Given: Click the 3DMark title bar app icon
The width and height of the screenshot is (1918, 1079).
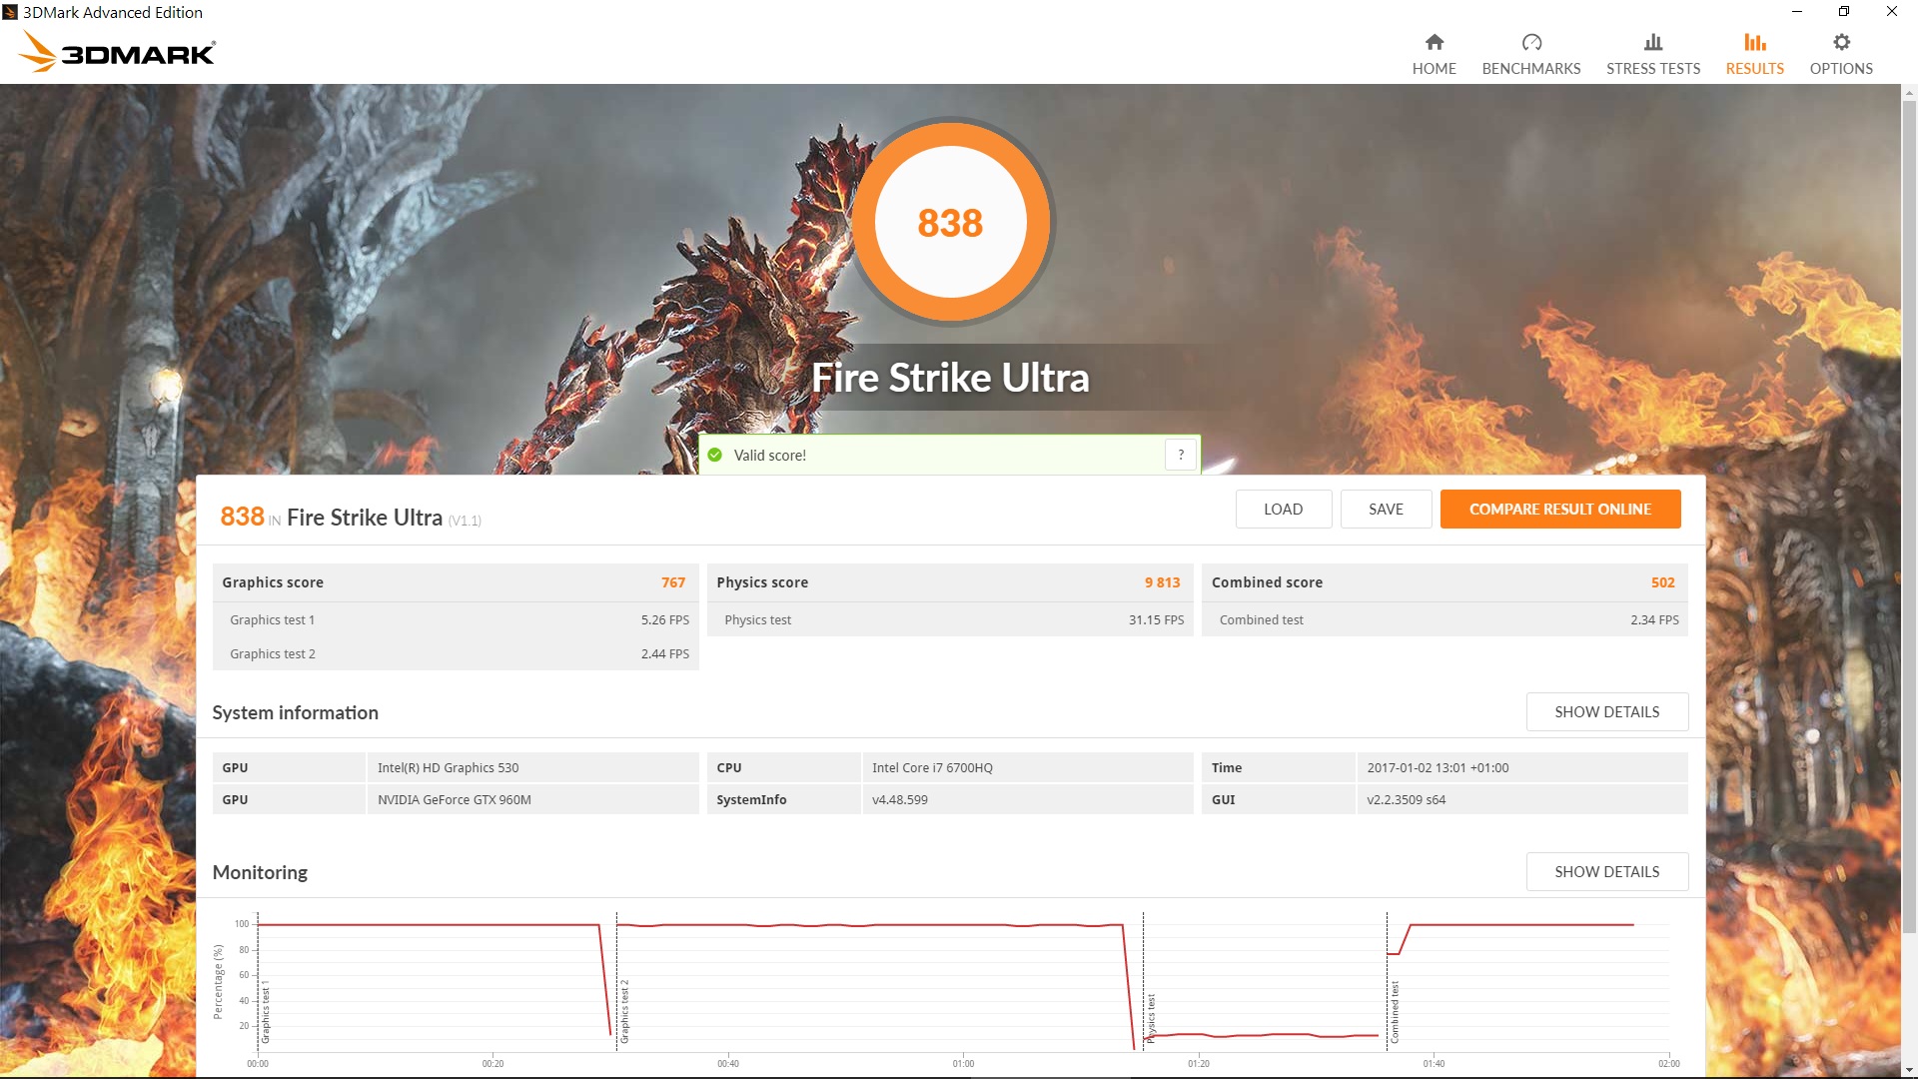Looking at the screenshot, I should pyautogui.click(x=10, y=12).
